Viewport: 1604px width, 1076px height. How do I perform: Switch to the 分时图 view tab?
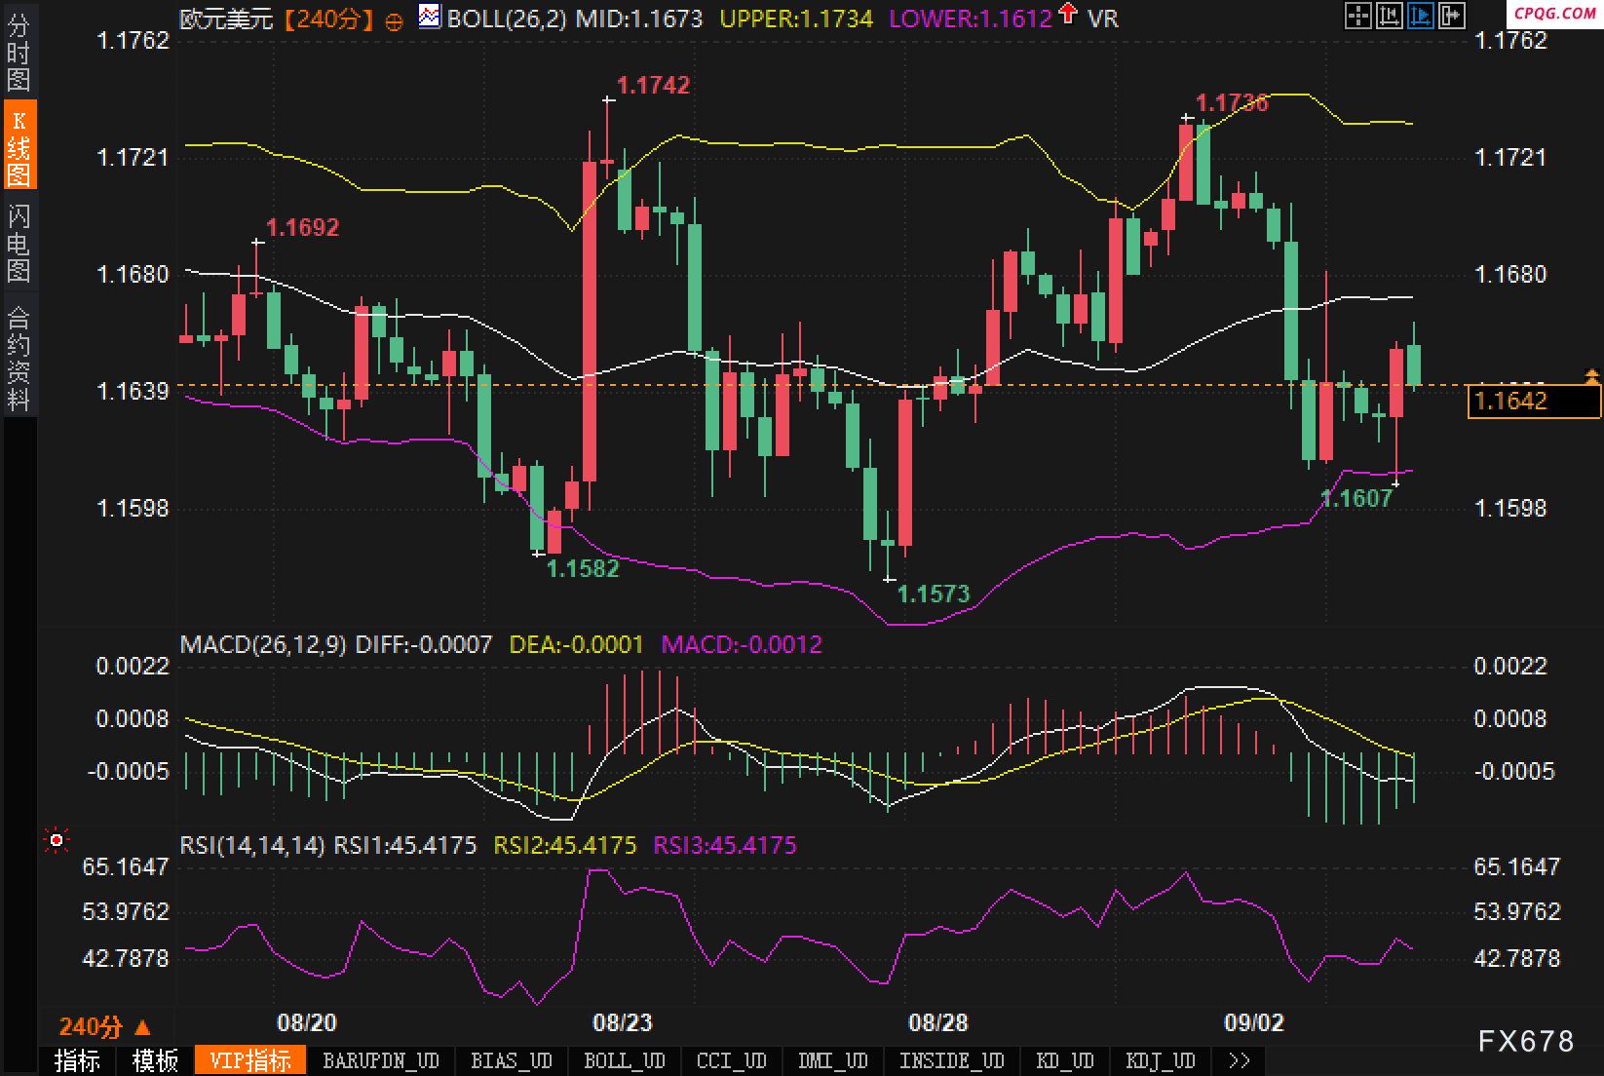19,53
